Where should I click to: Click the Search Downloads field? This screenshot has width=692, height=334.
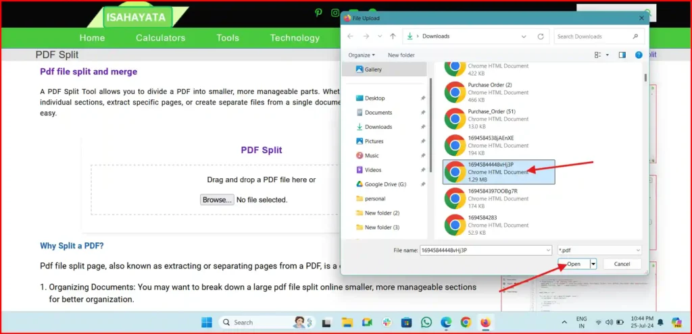(599, 36)
